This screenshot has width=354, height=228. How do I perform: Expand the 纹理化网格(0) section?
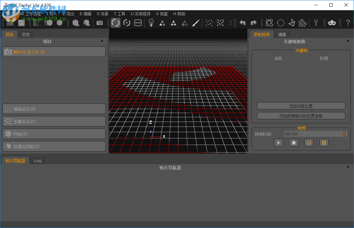click(x=54, y=147)
